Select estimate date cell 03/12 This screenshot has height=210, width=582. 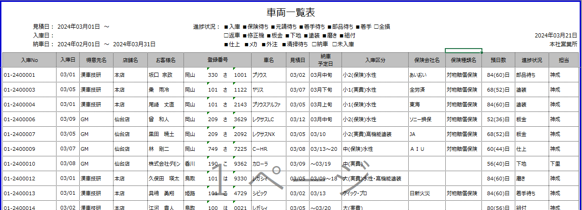click(x=297, y=119)
